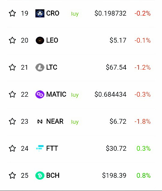Screen dimensions: 162x191
Task: Mark NEAR as favorite using star
Action: click(x=12, y=121)
